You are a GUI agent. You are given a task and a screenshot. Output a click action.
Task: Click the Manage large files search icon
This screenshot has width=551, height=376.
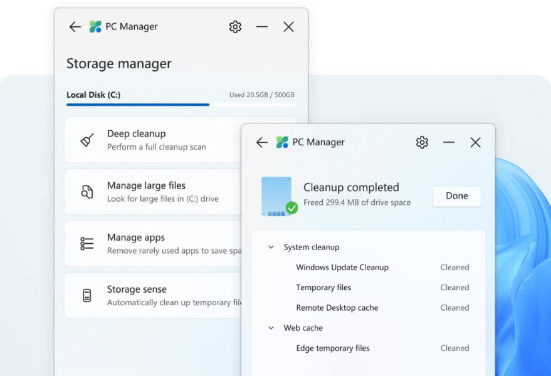point(87,192)
